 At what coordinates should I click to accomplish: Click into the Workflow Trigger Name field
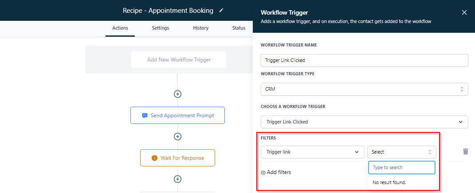point(365,60)
